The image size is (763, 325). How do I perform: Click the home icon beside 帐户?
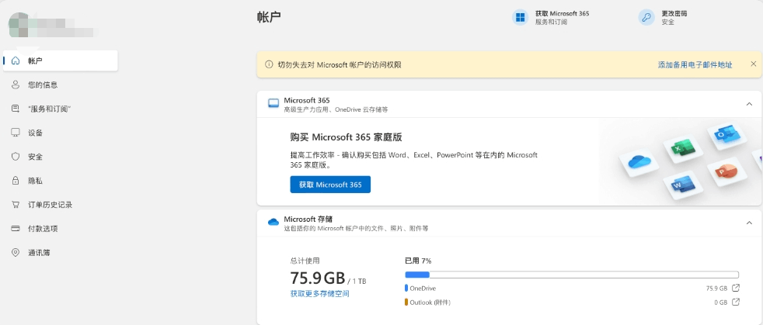pos(16,61)
